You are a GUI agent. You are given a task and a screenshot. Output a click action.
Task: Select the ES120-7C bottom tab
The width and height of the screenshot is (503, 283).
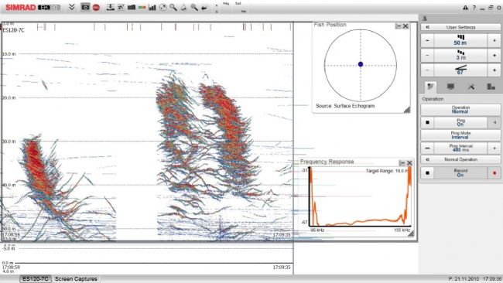(36, 279)
